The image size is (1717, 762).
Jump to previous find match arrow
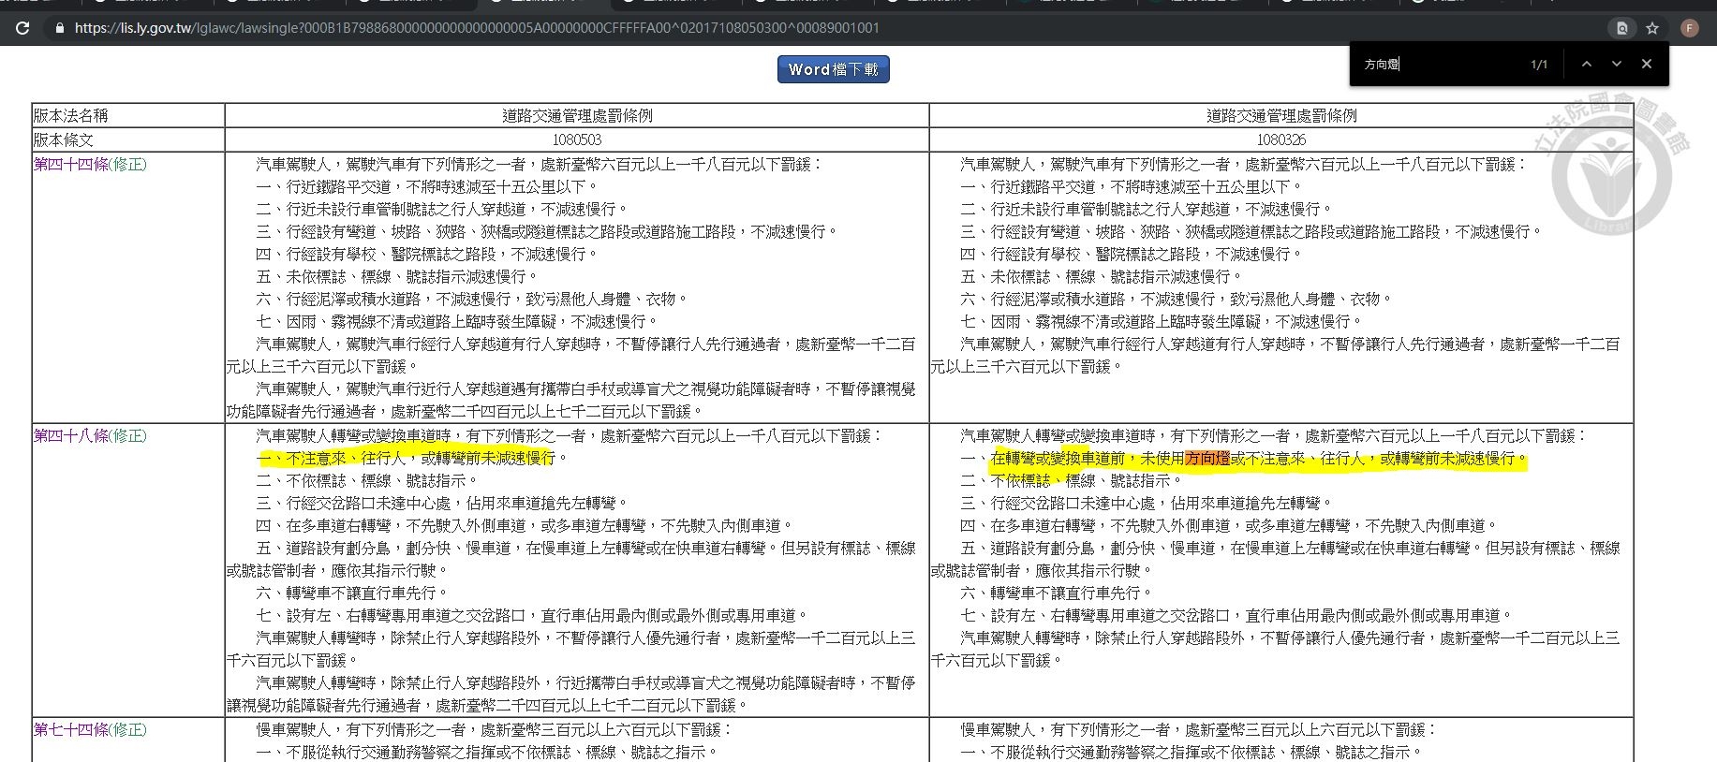point(1586,64)
